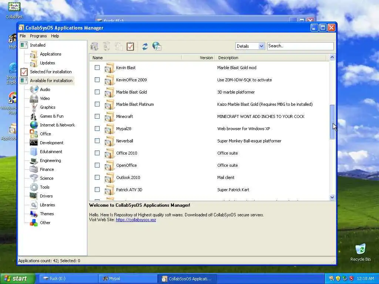Select the Video category

(45, 98)
